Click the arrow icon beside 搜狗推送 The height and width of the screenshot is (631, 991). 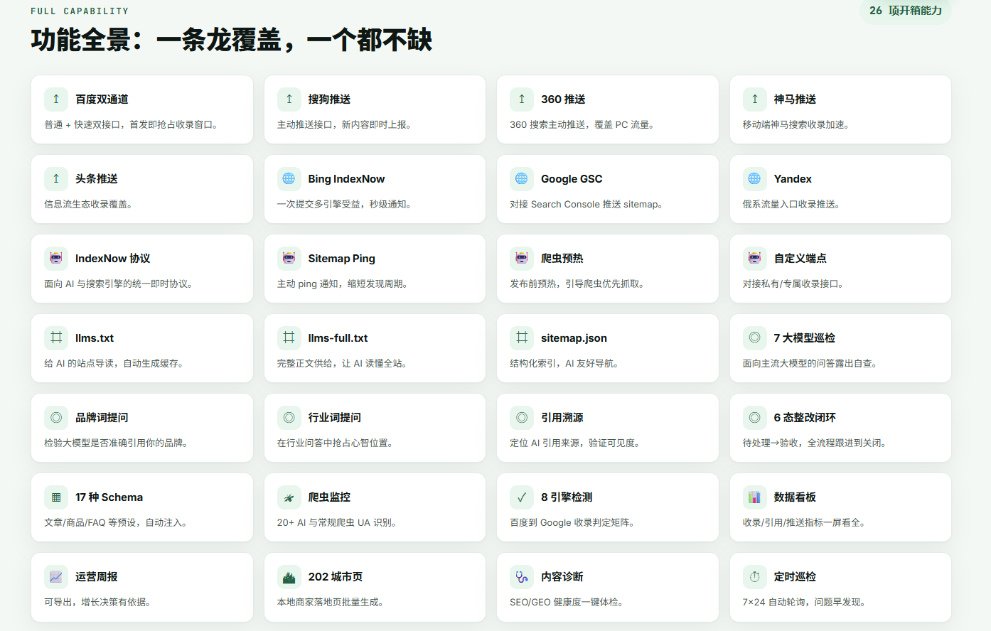tap(289, 99)
